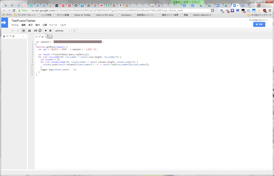Open the furyutei@gmail.com account dropdown

(258, 20)
